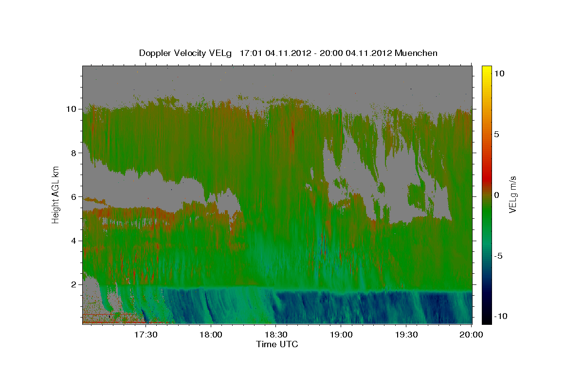Viewport: 584px width, 389px height.
Task: Click the '20:00' time axis label
Action: click(x=471, y=335)
